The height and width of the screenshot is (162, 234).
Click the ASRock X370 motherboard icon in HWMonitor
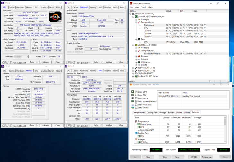click(136, 17)
